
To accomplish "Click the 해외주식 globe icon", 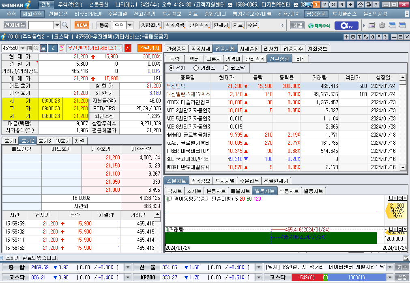I will point(319,26).
